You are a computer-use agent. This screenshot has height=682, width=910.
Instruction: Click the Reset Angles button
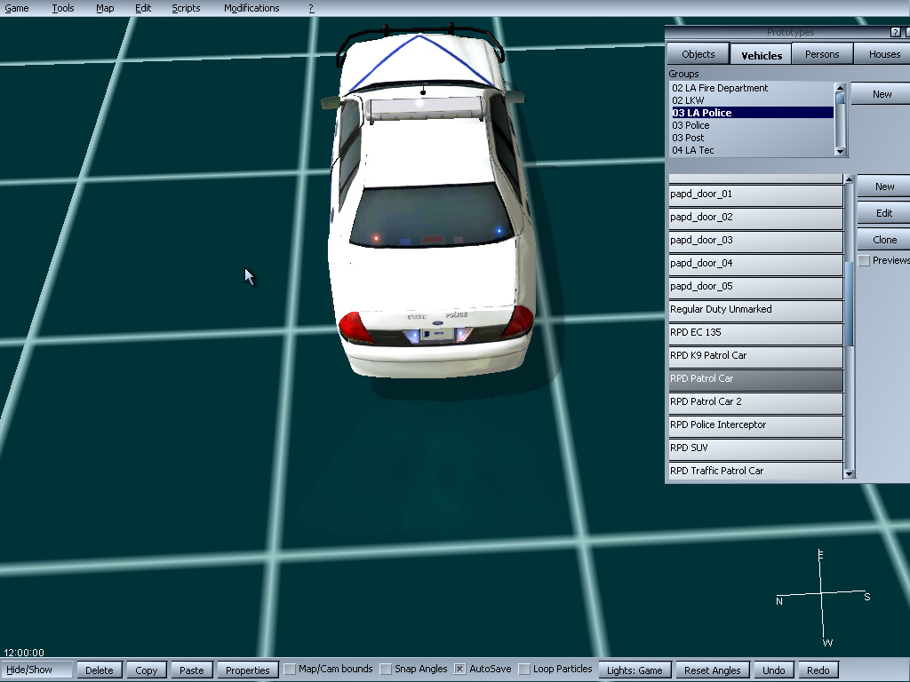[712, 670]
